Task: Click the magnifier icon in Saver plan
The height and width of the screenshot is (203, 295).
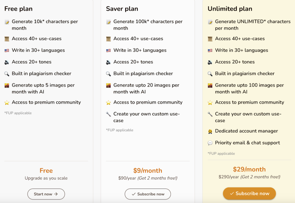Action: pos(108,74)
